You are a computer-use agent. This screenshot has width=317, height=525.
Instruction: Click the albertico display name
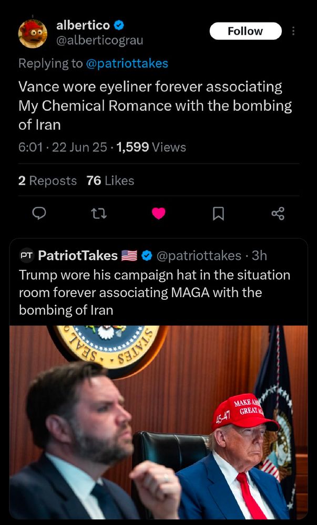click(83, 25)
